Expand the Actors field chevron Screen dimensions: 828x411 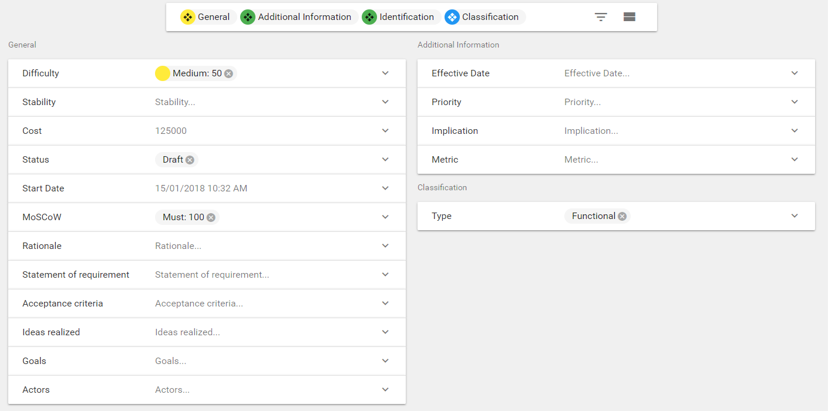(x=385, y=390)
